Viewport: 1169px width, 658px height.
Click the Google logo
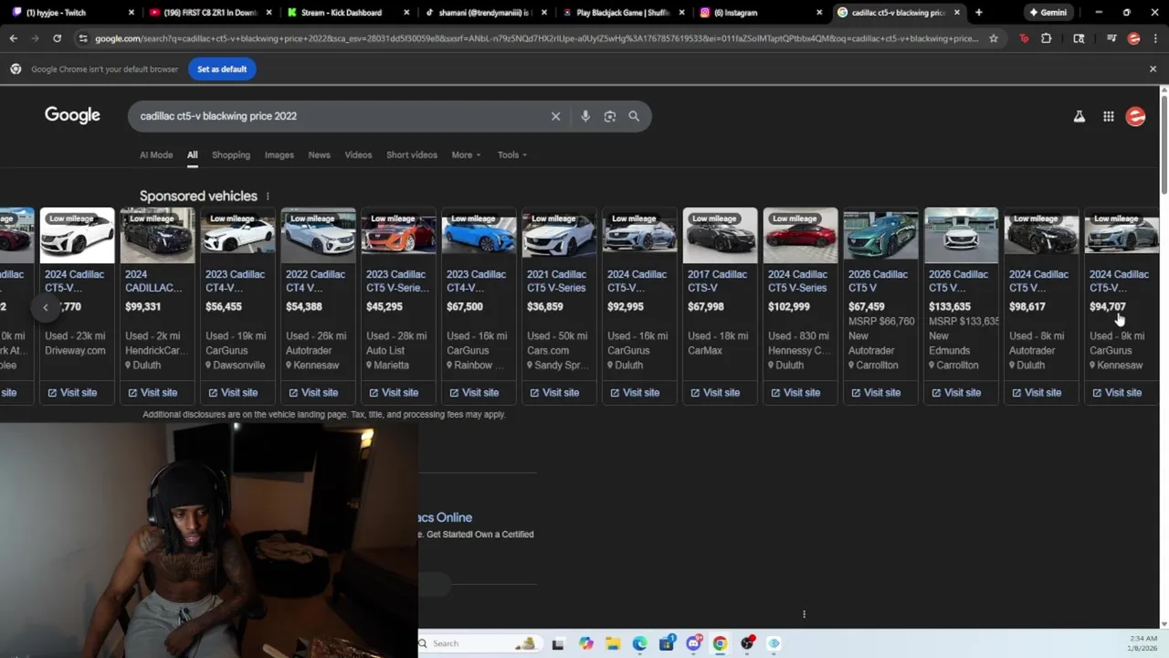(72, 115)
